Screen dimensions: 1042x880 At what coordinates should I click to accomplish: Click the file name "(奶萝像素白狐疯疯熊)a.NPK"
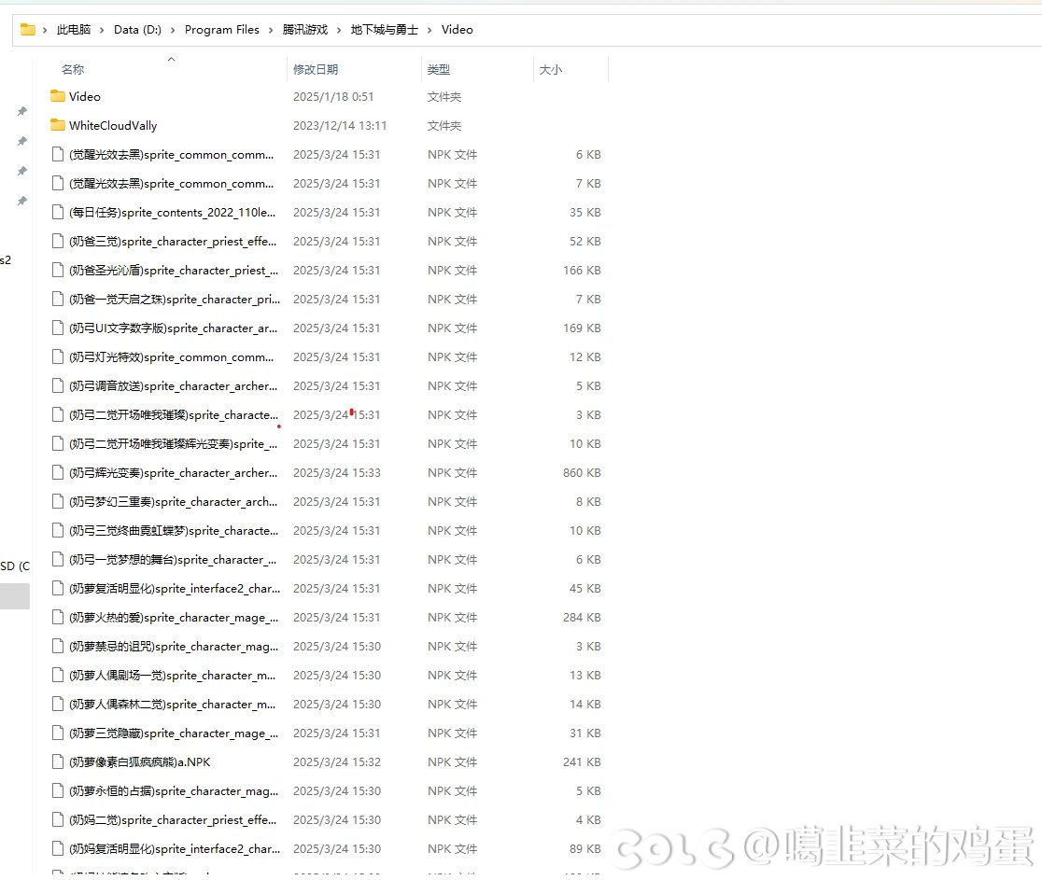coord(139,761)
